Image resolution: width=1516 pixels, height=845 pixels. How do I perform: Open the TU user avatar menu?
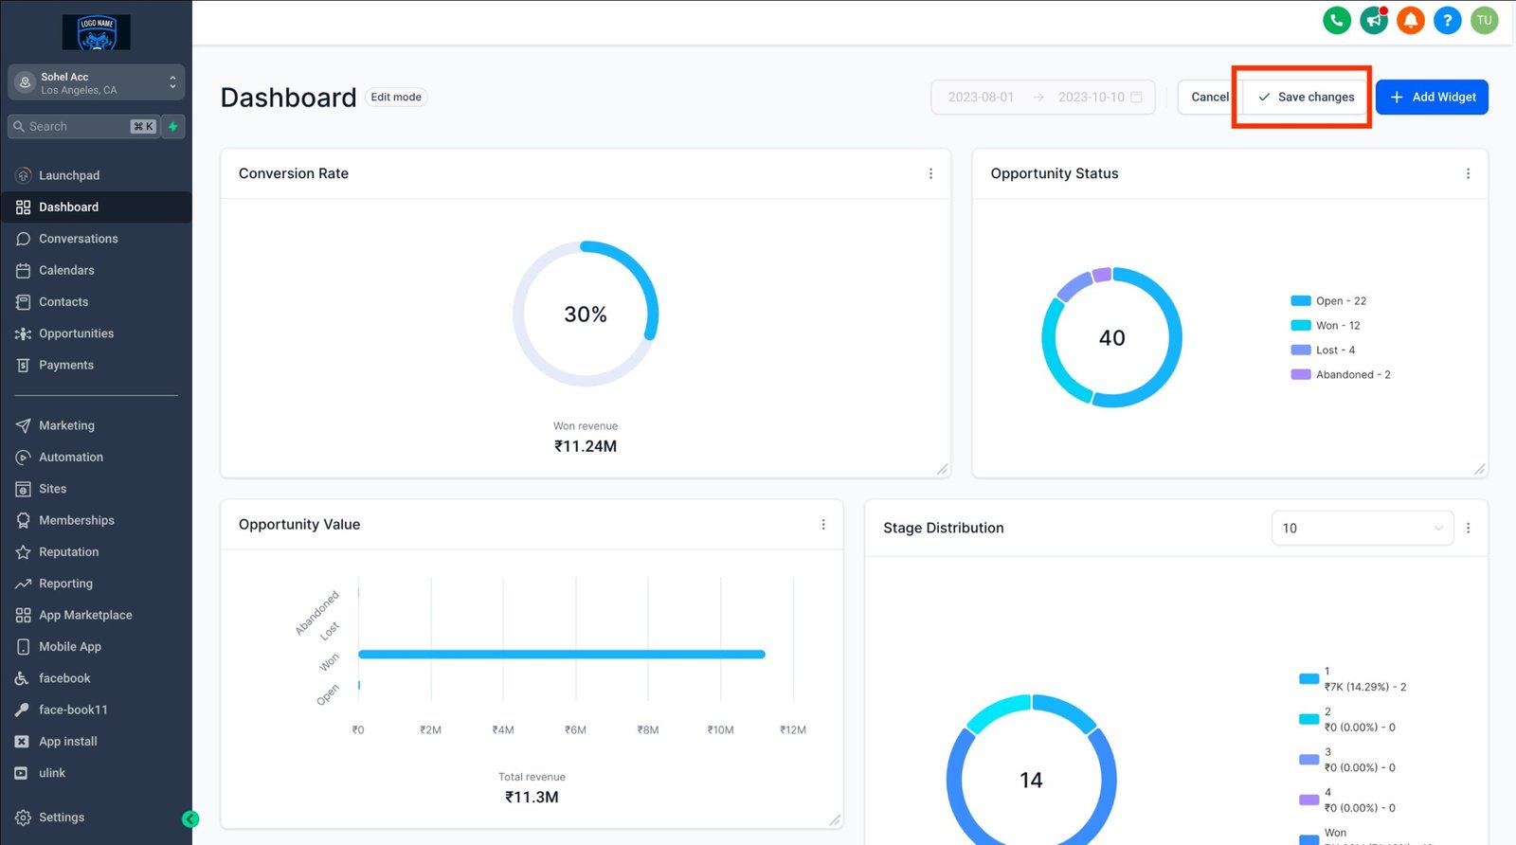[1484, 20]
